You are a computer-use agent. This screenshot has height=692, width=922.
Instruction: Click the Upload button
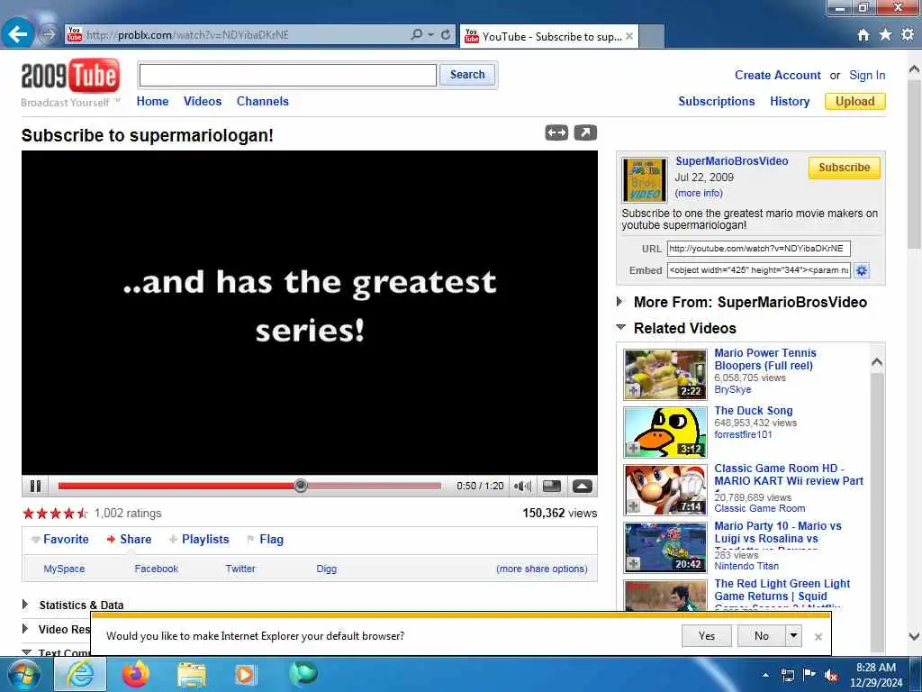coord(855,101)
